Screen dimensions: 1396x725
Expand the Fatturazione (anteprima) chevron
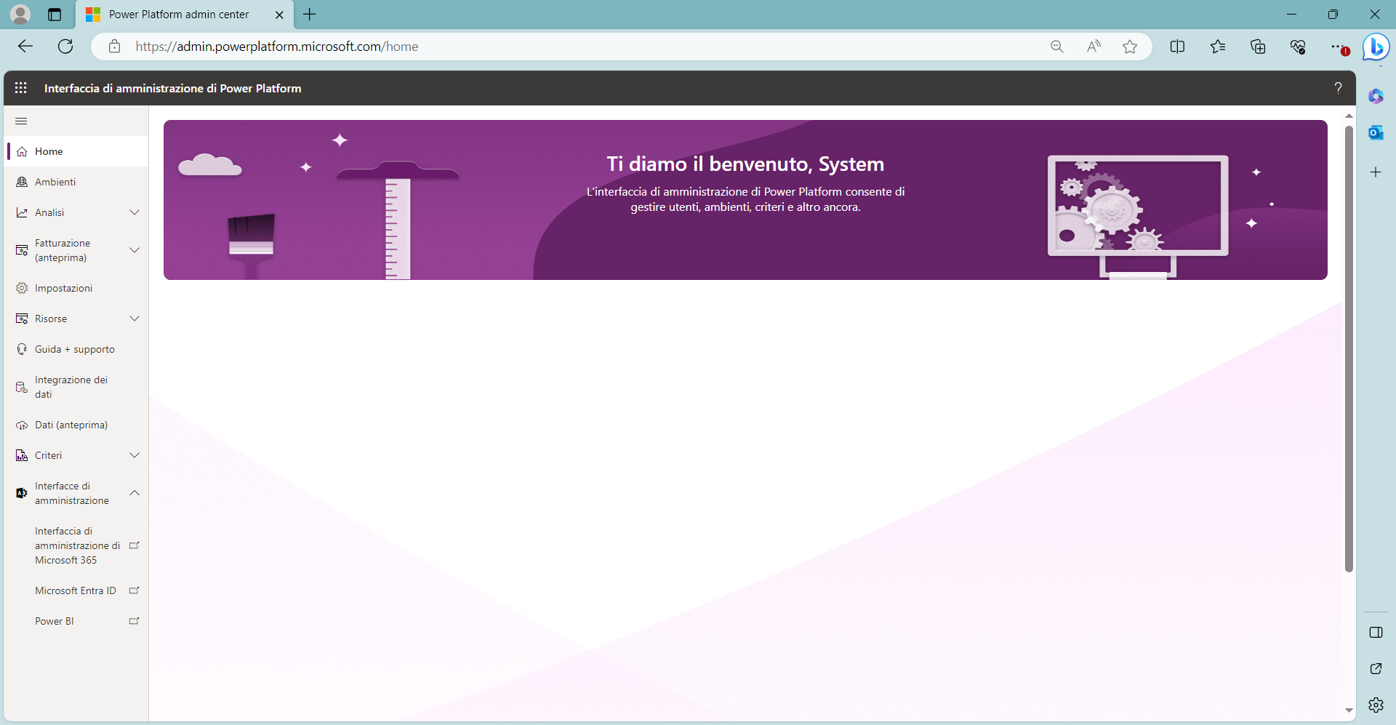(135, 251)
